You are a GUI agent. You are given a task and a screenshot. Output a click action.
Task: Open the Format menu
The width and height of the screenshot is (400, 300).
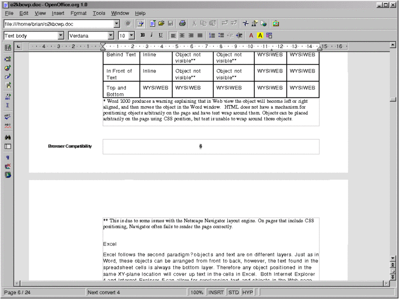78,13
